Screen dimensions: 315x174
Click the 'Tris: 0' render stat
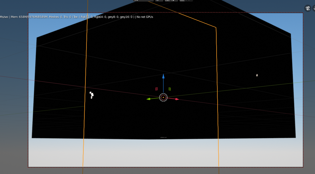point(67,17)
